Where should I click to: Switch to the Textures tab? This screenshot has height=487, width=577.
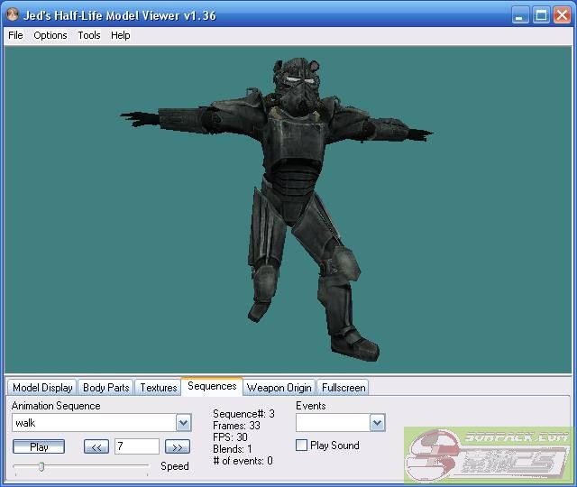click(x=159, y=388)
